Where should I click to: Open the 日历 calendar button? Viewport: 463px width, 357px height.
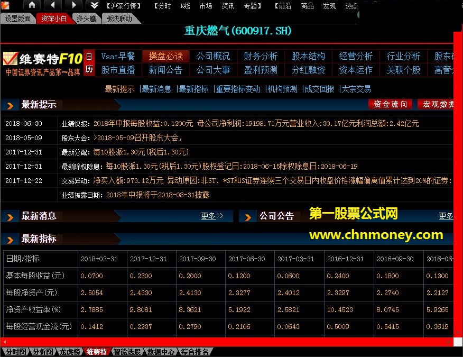tap(89, 63)
